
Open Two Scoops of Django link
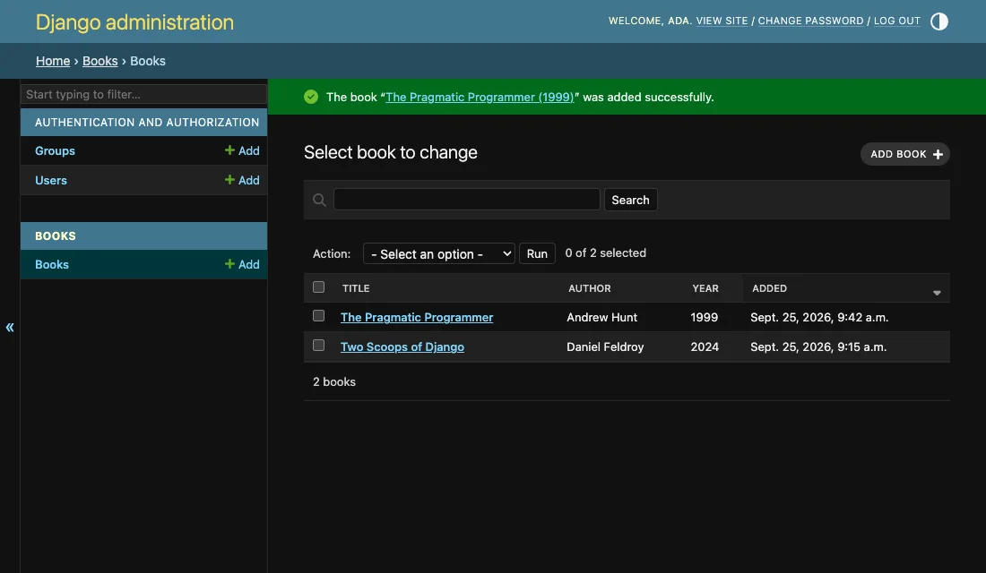pyautogui.click(x=402, y=346)
